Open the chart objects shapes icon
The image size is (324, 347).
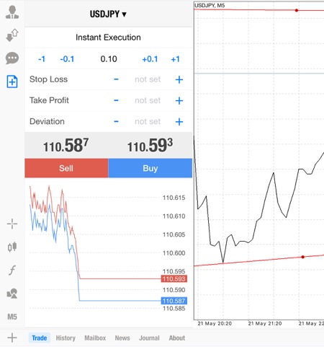[x=12, y=294]
